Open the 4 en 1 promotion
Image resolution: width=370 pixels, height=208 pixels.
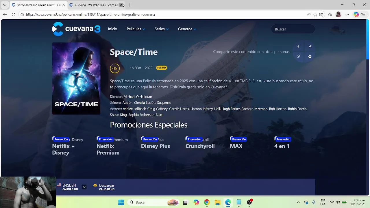coord(282,143)
